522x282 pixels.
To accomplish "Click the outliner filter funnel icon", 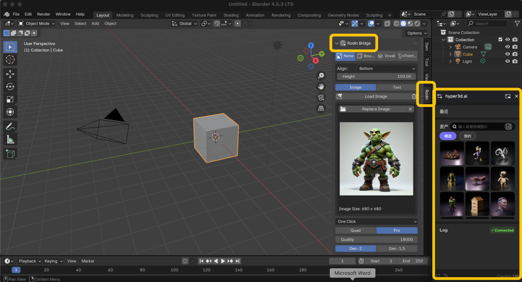I will (x=517, y=23).
